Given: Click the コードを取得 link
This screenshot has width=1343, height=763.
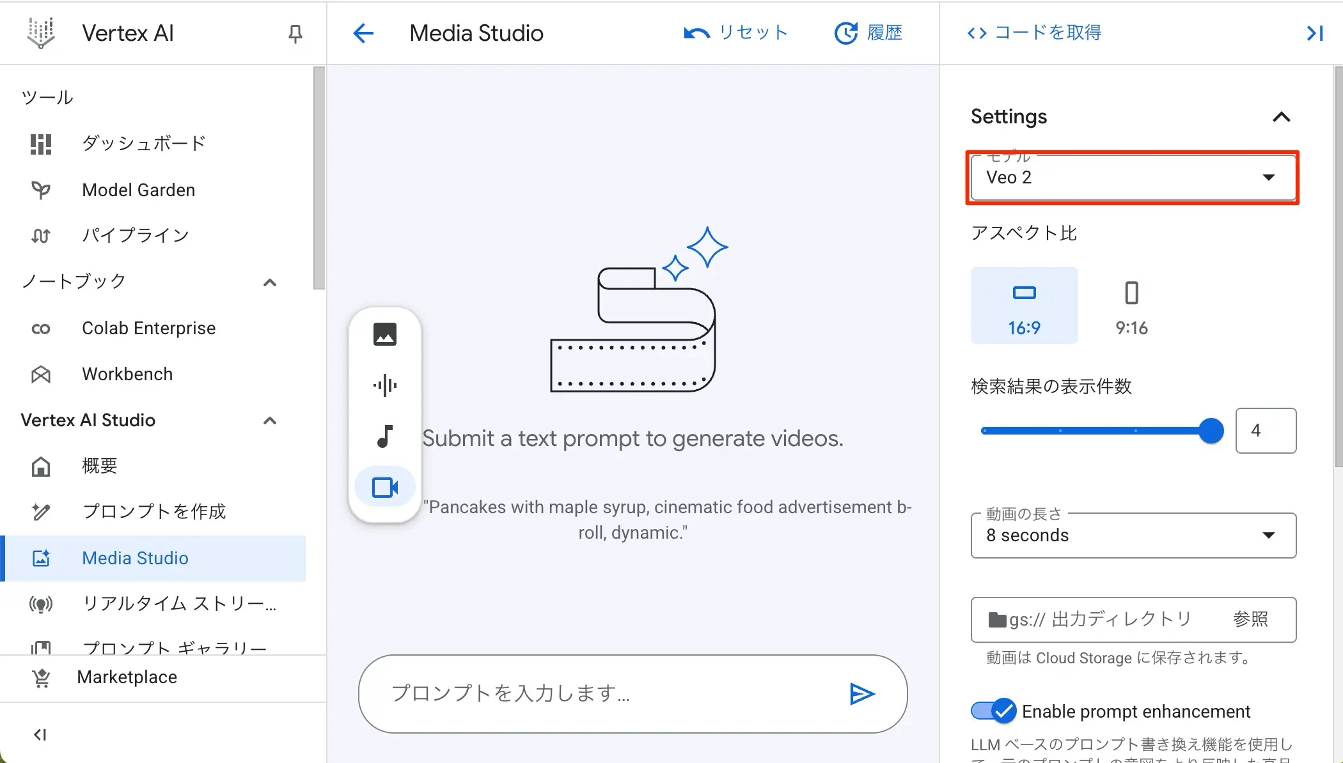Looking at the screenshot, I should pos(1048,33).
